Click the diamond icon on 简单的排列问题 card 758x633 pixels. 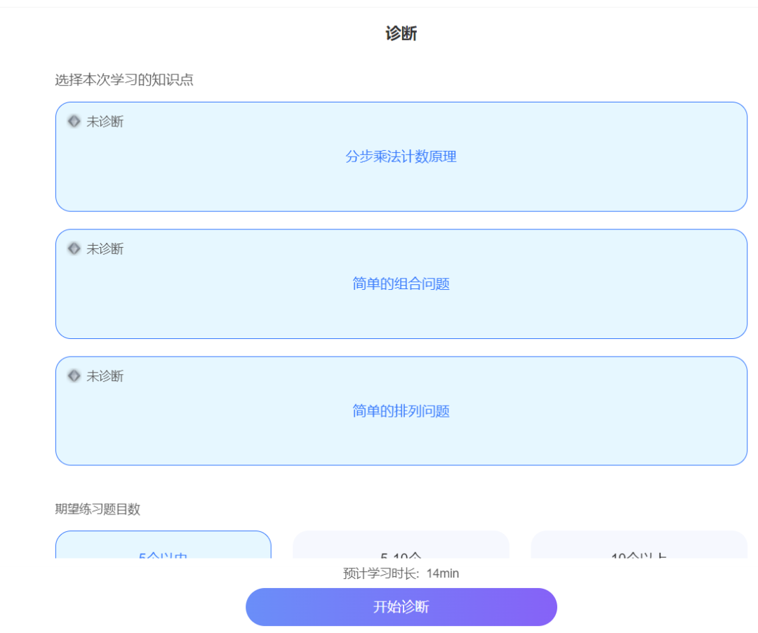click(x=74, y=376)
